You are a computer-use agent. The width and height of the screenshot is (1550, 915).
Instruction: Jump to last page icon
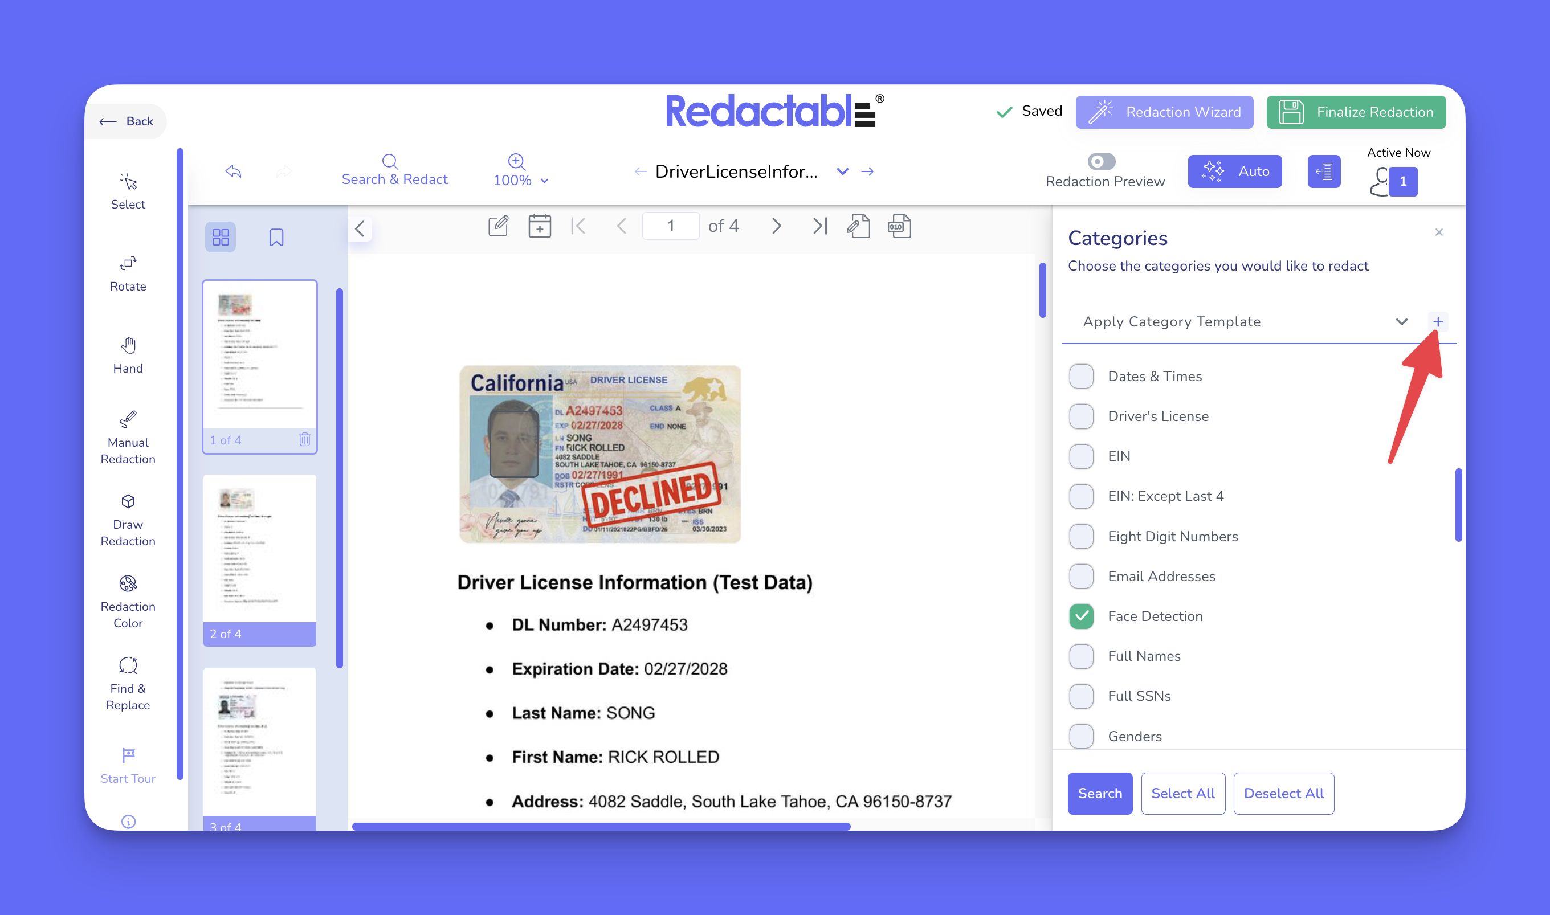819,226
